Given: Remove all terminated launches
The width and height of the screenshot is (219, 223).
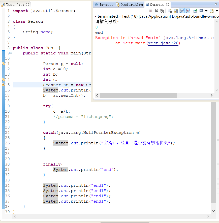Looking at the screenshot, I should click(162, 11).
